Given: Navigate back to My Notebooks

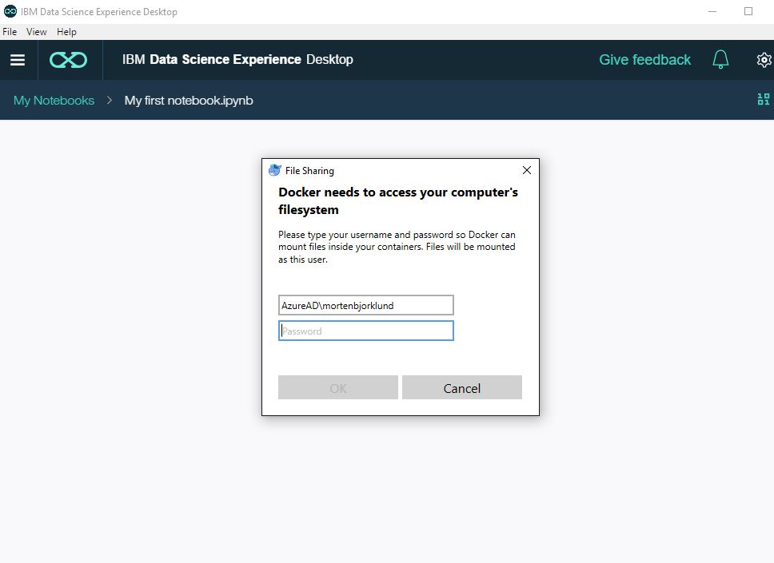Looking at the screenshot, I should 53,100.
